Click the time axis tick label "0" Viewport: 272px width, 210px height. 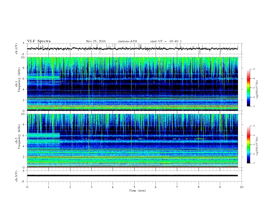(x=27, y=187)
